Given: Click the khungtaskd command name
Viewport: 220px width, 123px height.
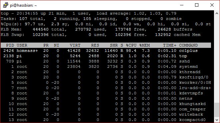Looking at the screenshot, I should pos(192,104).
